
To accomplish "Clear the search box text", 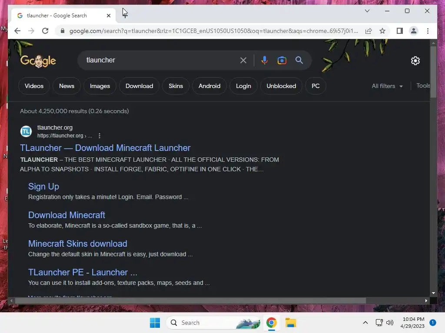I will 243,60.
